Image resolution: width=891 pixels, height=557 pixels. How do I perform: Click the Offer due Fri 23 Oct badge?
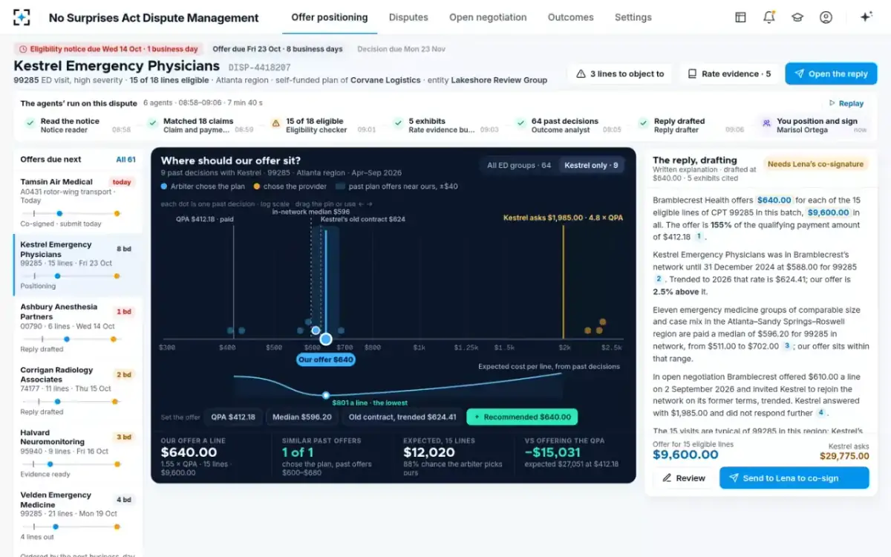pos(278,49)
